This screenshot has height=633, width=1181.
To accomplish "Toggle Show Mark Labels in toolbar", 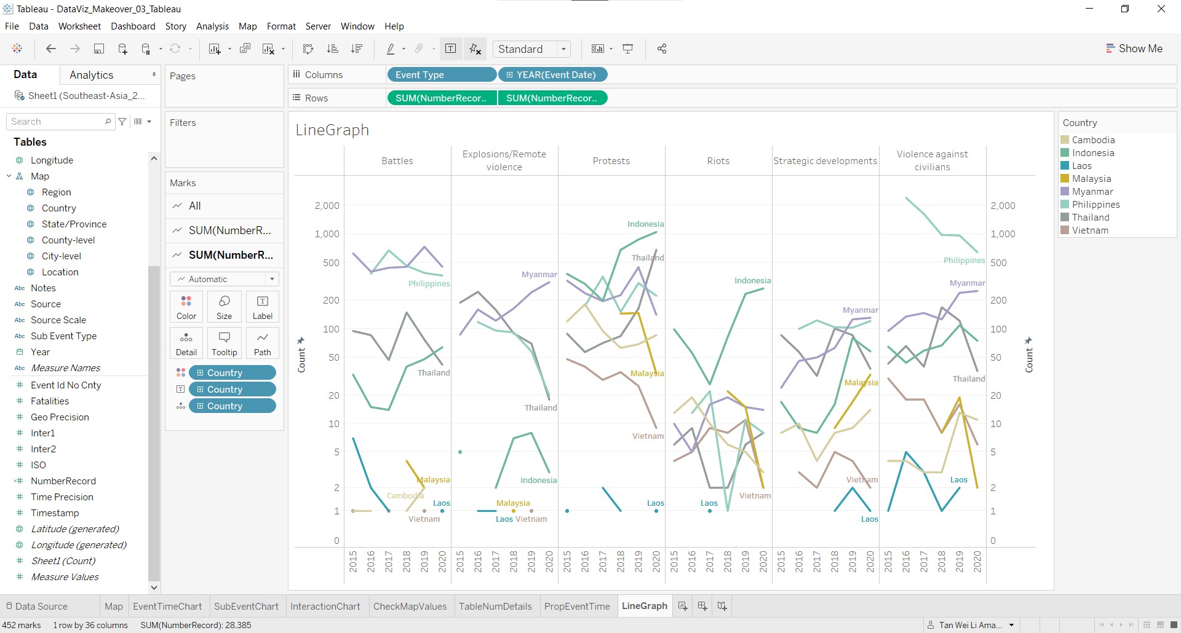I will (x=451, y=49).
